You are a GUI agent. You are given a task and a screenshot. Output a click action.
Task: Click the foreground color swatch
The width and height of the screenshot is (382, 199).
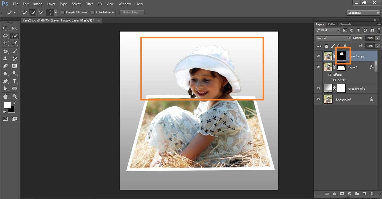tap(7, 105)
